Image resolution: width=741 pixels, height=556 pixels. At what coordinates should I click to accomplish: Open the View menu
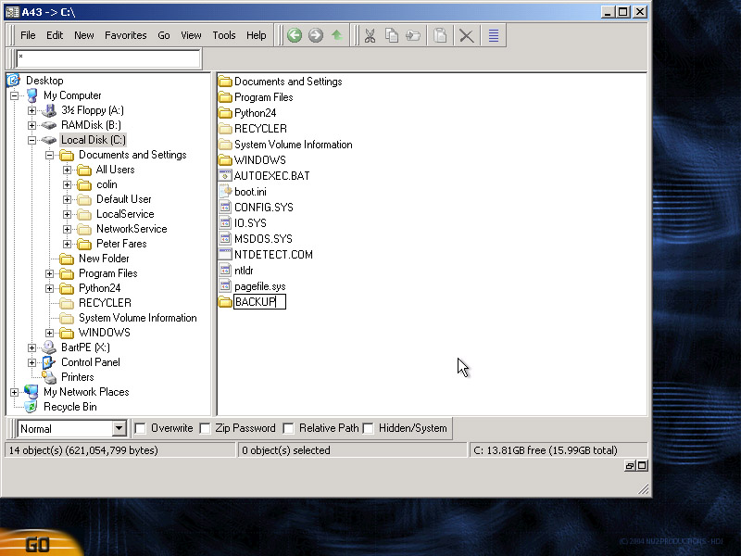coord(191,35)
